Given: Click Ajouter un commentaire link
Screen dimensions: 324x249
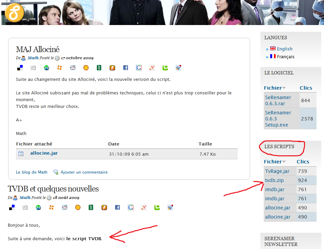Looking at the screenshot, I should click(84, 172).
